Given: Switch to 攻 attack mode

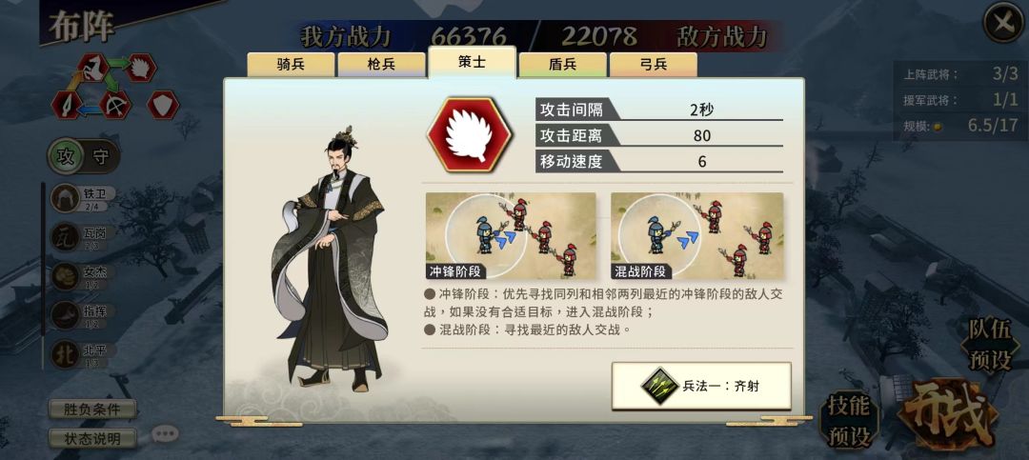Looking at the screenshot, I should [x=67, y=156].
